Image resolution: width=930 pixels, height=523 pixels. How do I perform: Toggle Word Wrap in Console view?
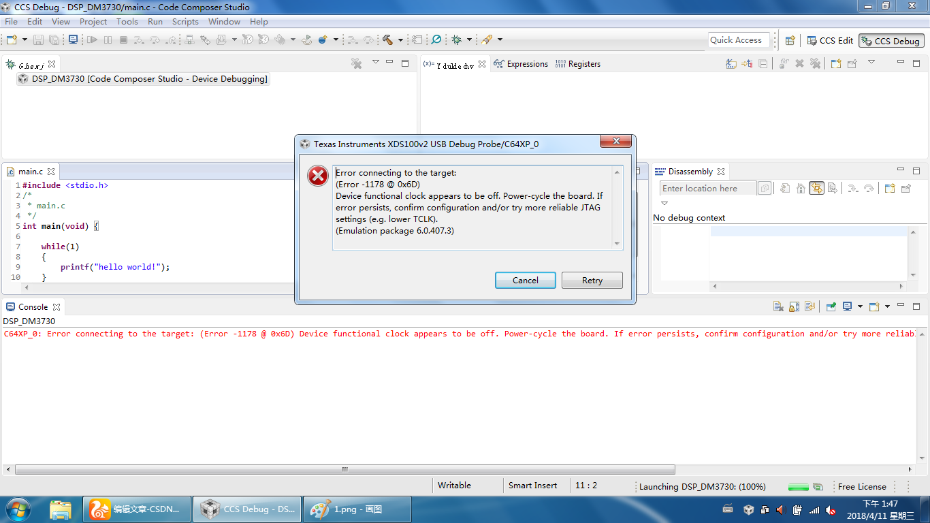(809, 307)
